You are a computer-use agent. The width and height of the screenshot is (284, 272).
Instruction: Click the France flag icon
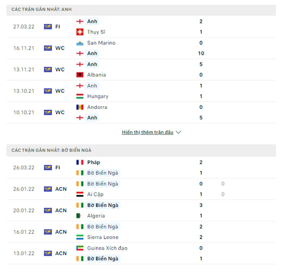point(80,162)
